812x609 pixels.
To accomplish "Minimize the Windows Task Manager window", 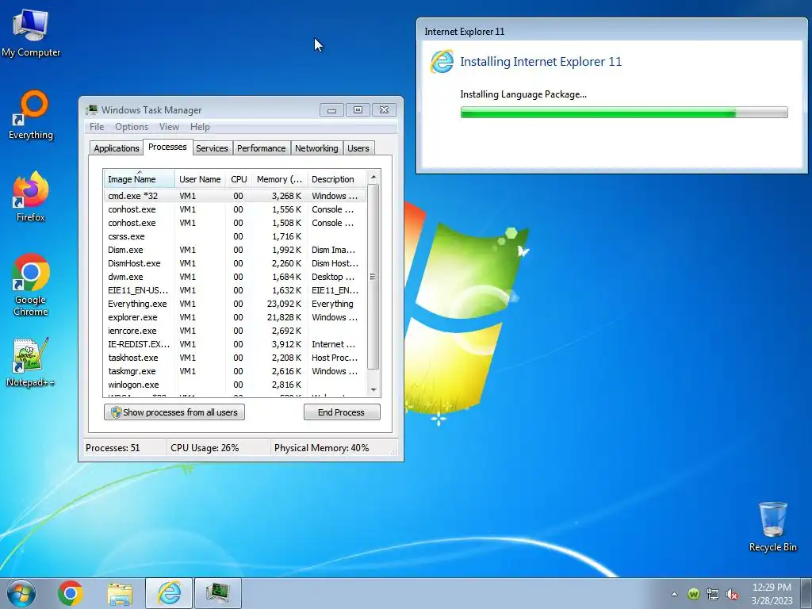I will (331, 109).
